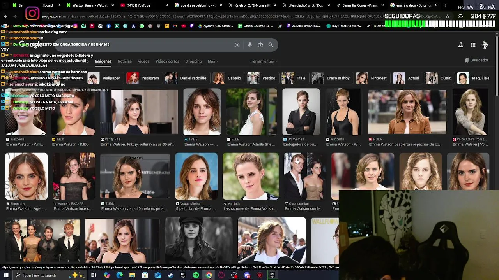499x280 pixels.
Task: Go back with browser back arrow
Action: 5,16
